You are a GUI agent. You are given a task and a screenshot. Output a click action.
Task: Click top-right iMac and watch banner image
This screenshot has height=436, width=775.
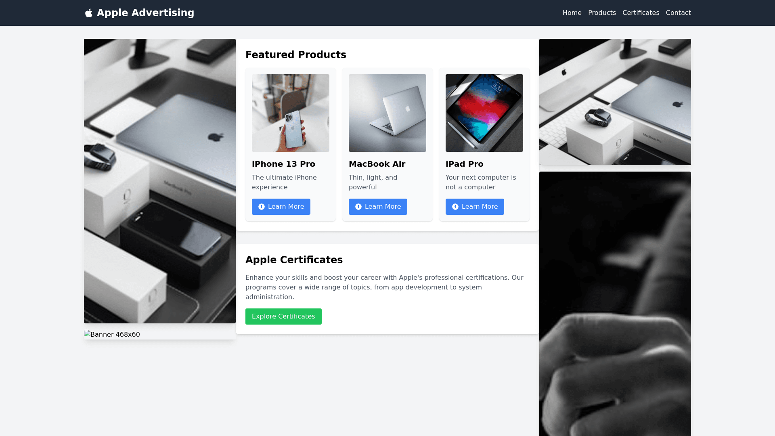615,102
